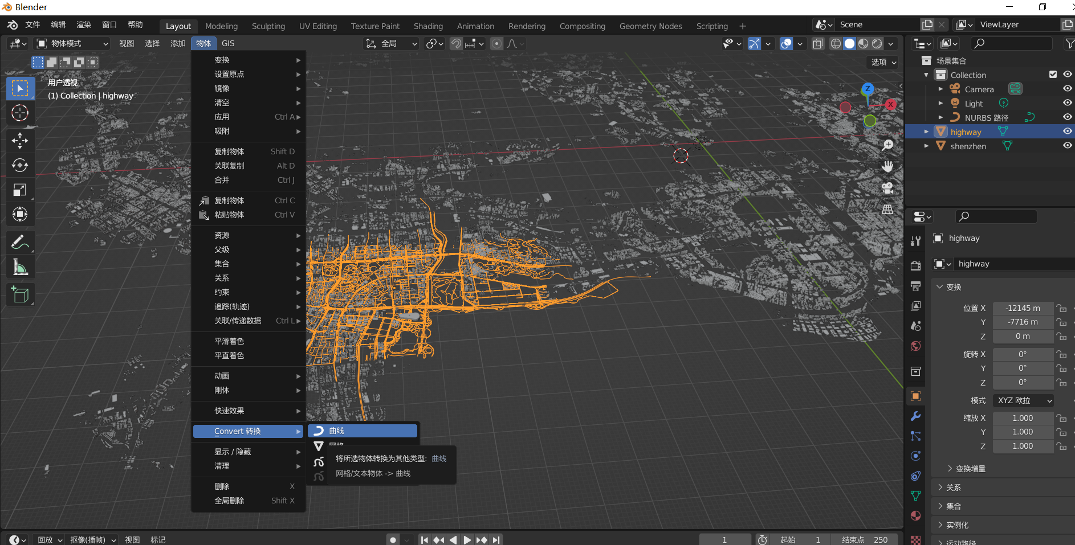Open the 设置原点 submenu
The image size is (1075, 545).
(249, 74)
